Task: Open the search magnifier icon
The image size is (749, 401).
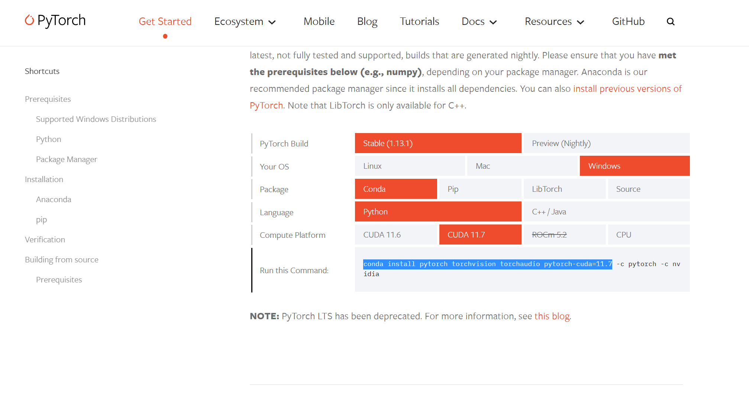Action: 670,22
